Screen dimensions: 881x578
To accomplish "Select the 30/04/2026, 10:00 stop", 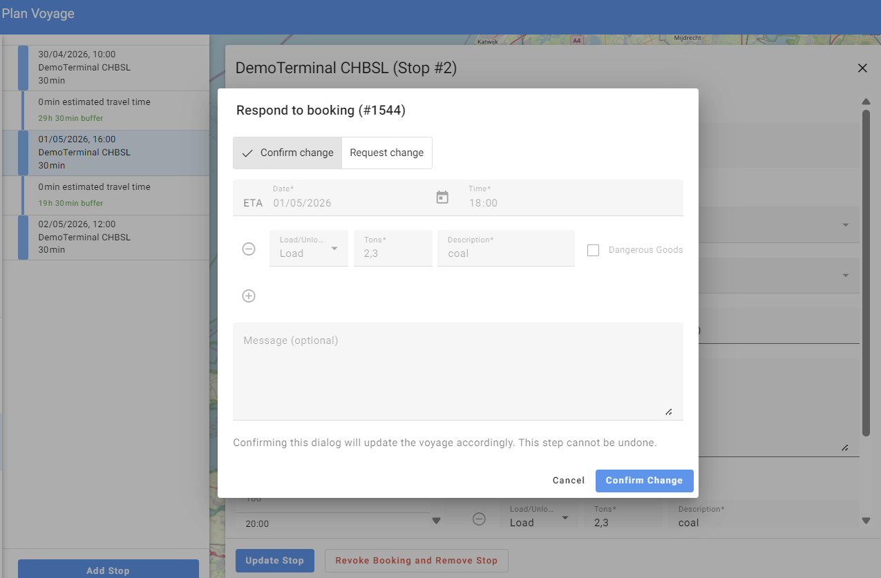I will coord(104,68).
